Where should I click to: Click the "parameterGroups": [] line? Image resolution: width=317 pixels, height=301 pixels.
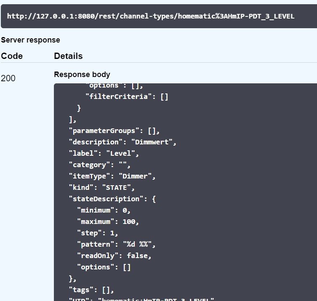click(114, 131)
